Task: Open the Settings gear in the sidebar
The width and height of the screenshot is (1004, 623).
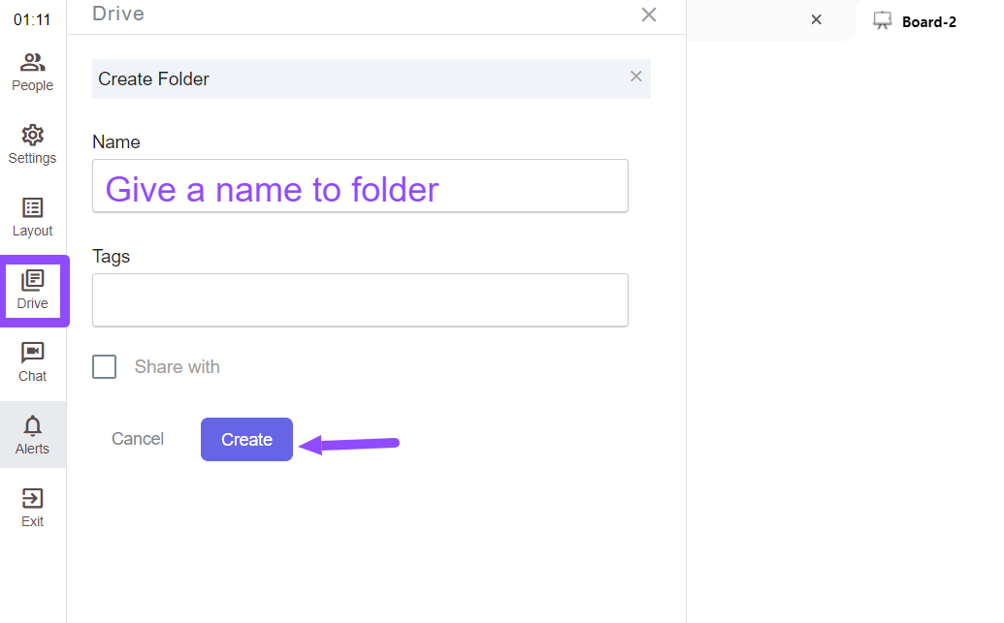Action: (x=33, y=145)
